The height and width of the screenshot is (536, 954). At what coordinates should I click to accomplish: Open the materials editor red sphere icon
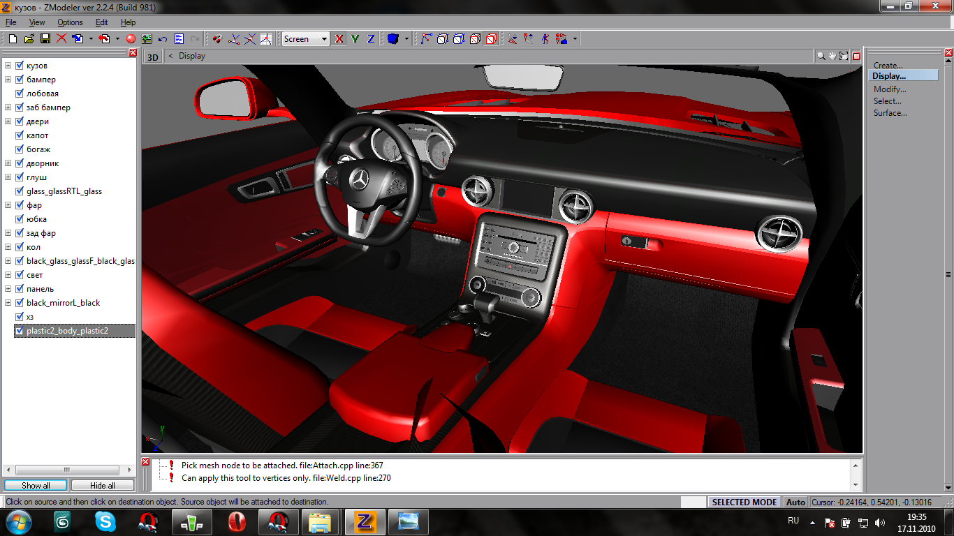point(130,39)
